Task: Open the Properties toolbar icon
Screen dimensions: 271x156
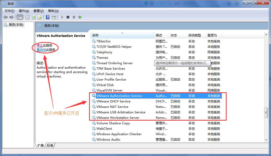Action: point(27,17)
